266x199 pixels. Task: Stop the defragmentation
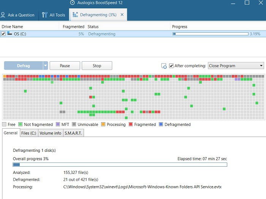pos(97,66)
